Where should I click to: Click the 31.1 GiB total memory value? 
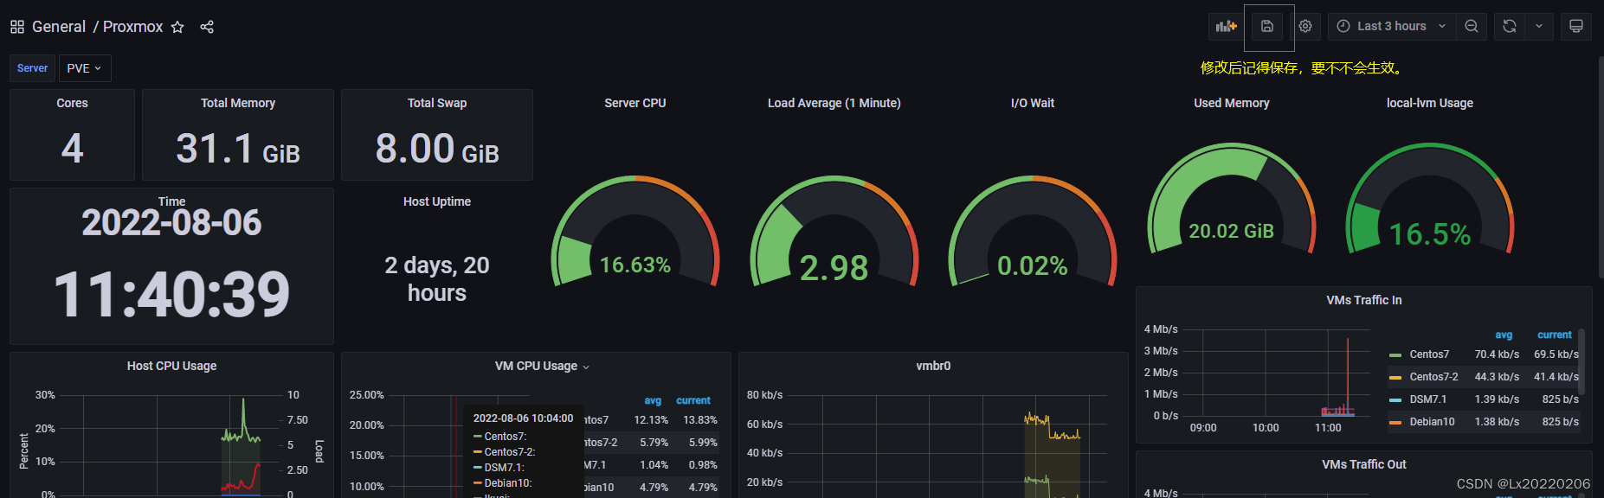point(238,149)
